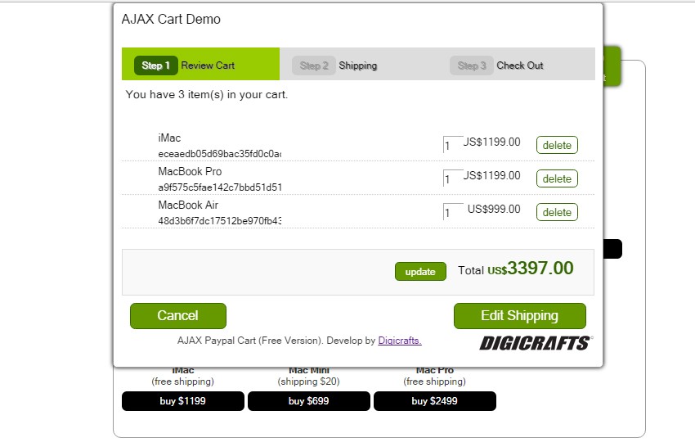Proceed with Edit Shipping button
Image resolution: width=695 pixels, height=447 pixels.
519,316
